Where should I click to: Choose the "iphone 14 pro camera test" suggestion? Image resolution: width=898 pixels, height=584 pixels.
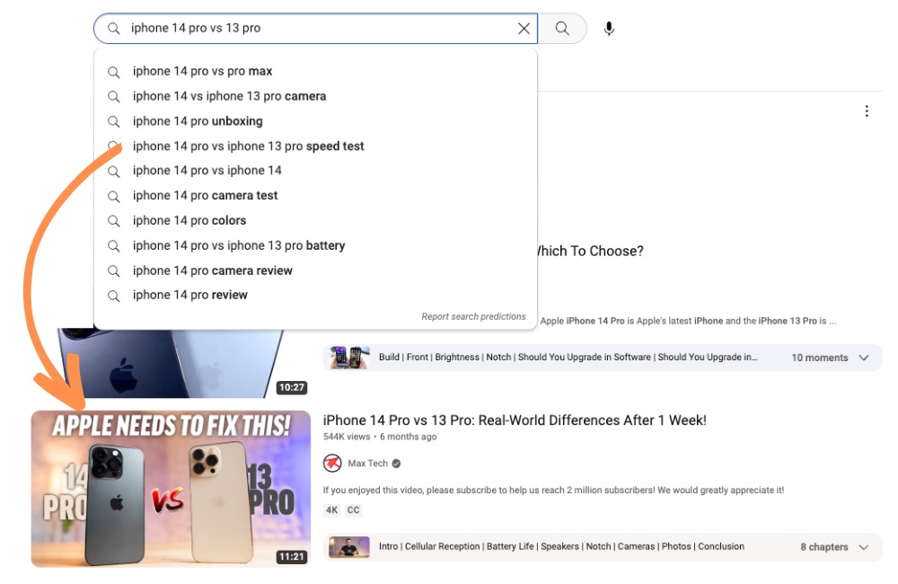315,196
